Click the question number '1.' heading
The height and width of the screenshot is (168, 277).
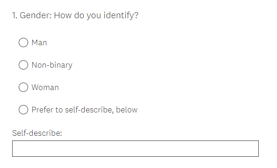pos(15,15)
